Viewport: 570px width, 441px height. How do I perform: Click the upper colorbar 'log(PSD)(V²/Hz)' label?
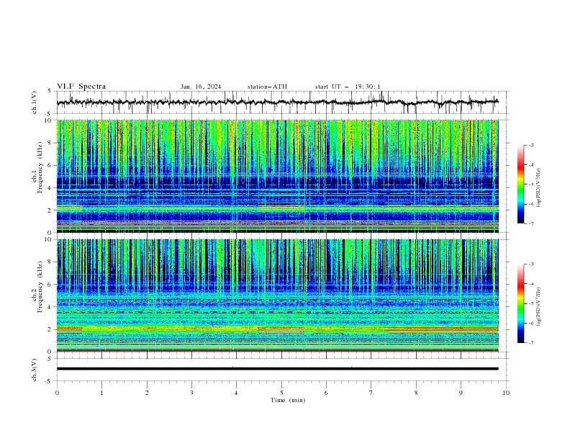click(x=538, y=188)
